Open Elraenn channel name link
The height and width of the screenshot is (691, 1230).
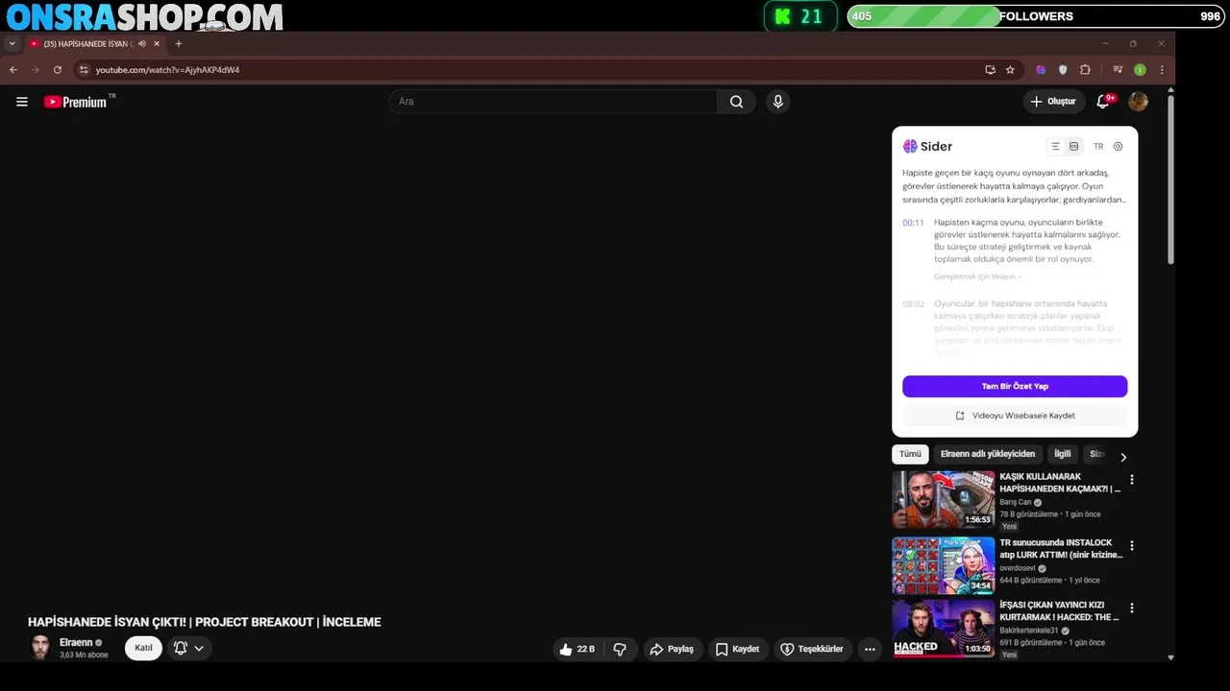(76, 643)
